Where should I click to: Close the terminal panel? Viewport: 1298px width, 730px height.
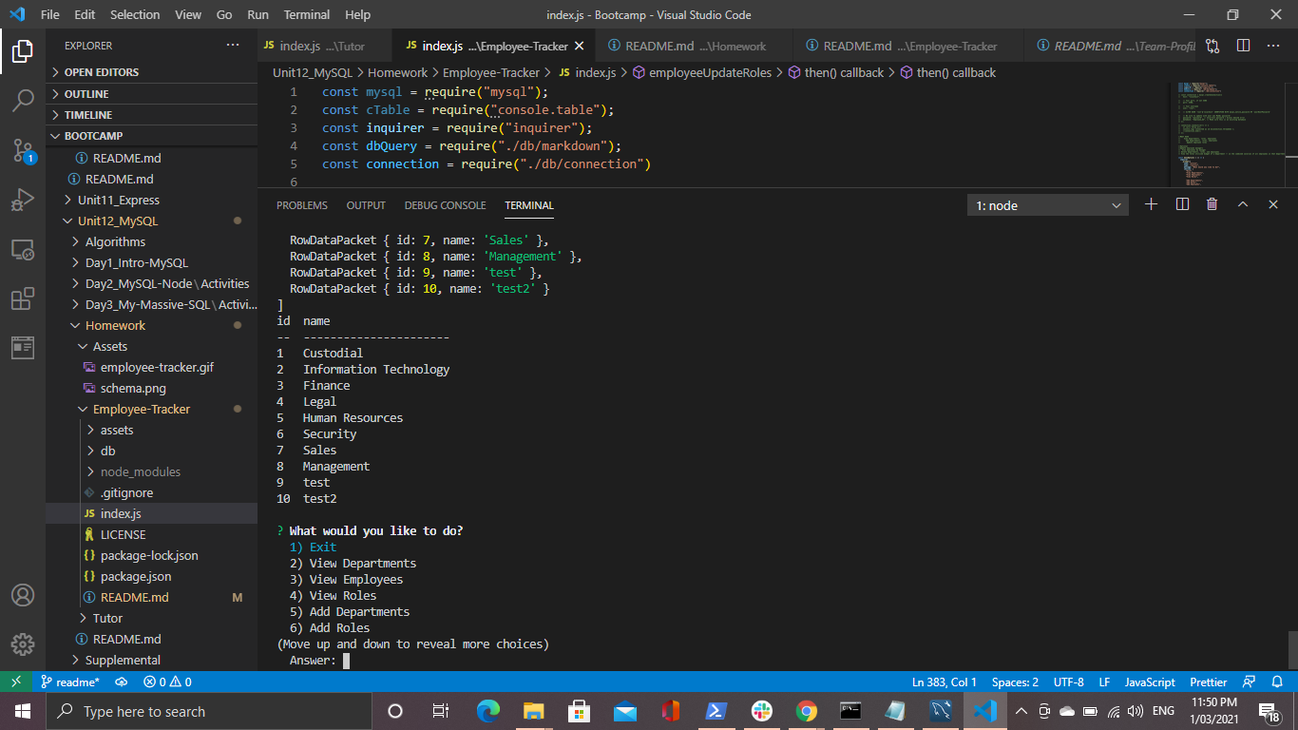1273,204
